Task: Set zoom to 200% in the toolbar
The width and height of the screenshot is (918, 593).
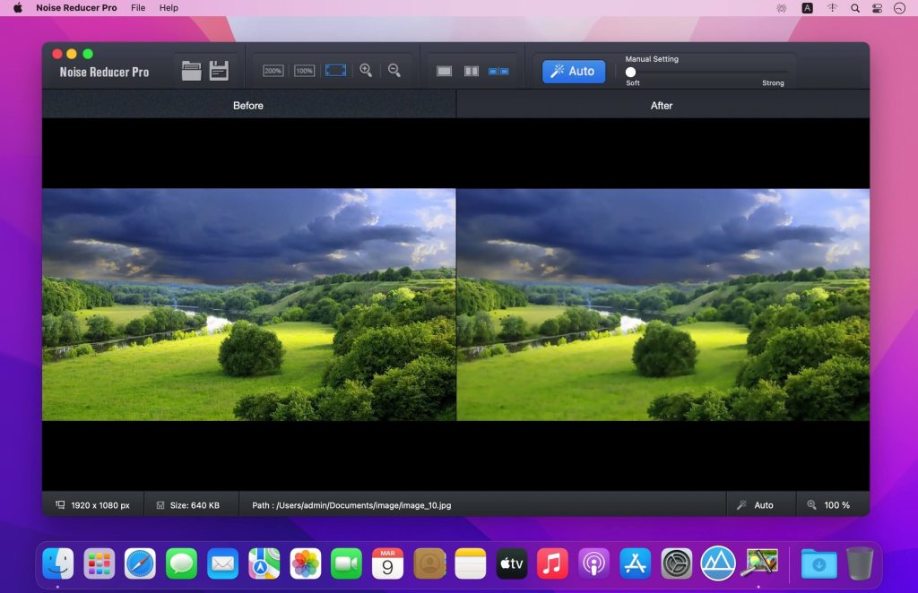Action: pyautogui.click(x=273, y=71)
